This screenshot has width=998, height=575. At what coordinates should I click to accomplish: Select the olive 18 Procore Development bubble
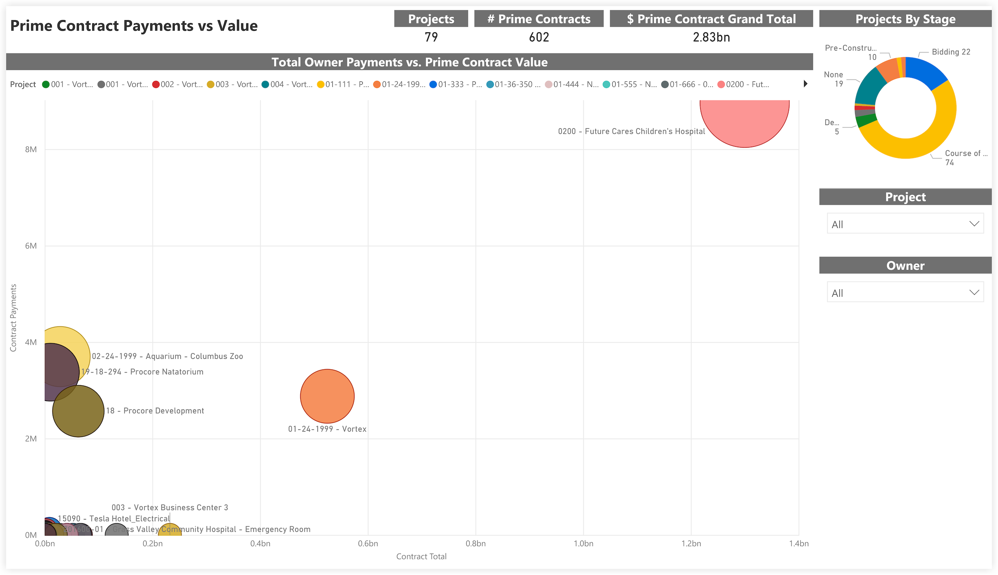click(78, 411)
